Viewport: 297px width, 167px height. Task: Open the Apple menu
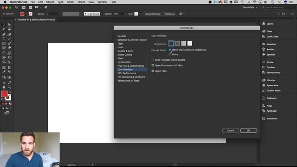pyautogui.click(x=5, y=2)
